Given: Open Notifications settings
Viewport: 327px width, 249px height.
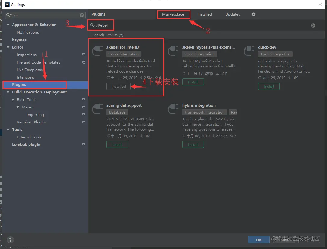Looking at the screenshot, I should click(28, 32).
